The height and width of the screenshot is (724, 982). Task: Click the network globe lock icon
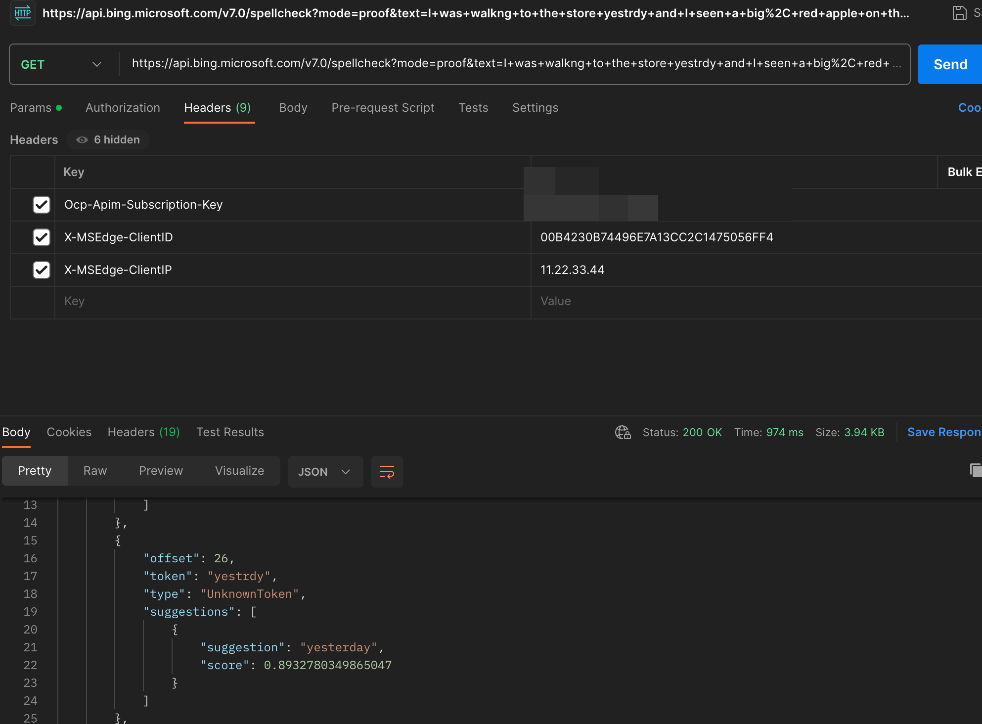(x=623, y=432)
